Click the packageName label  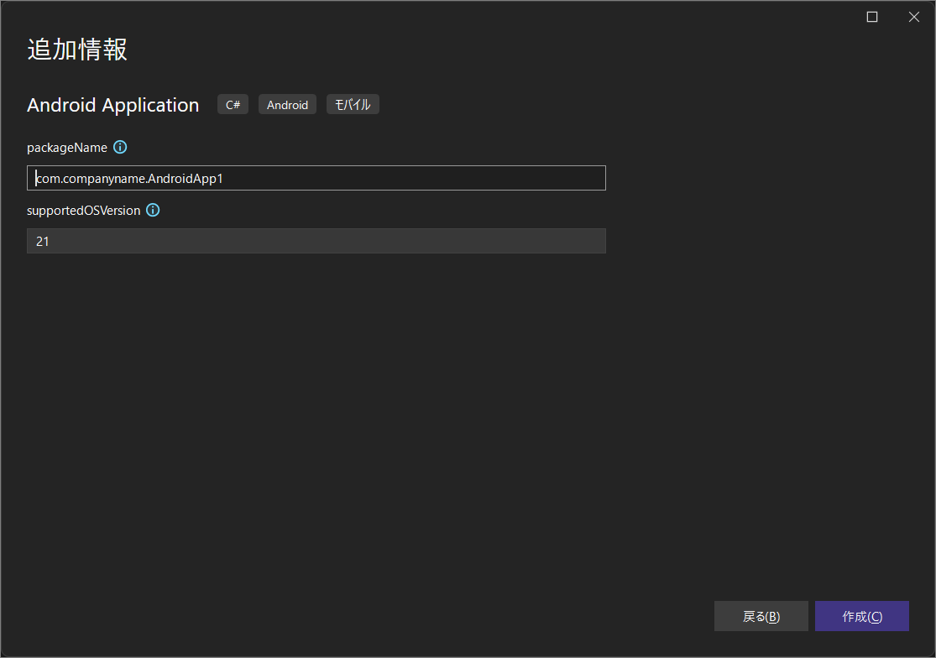66,147
